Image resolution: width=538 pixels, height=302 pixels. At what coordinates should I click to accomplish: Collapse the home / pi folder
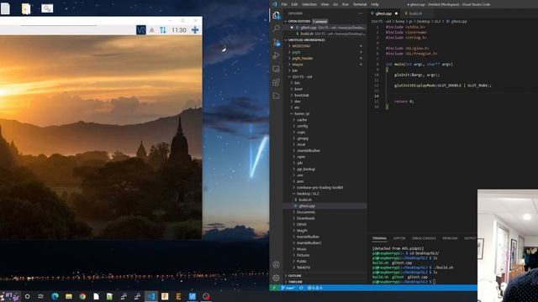[x=302, y=114]
